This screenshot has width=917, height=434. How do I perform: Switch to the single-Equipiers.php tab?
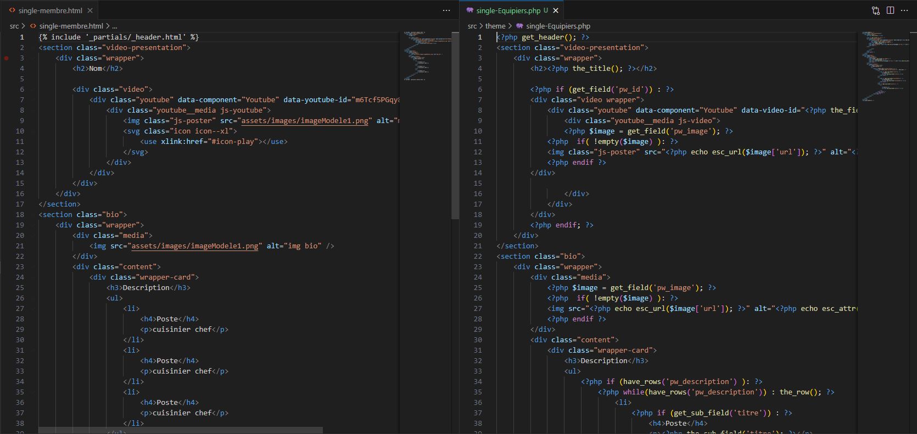pyautogui.click(x=508, y=10)
